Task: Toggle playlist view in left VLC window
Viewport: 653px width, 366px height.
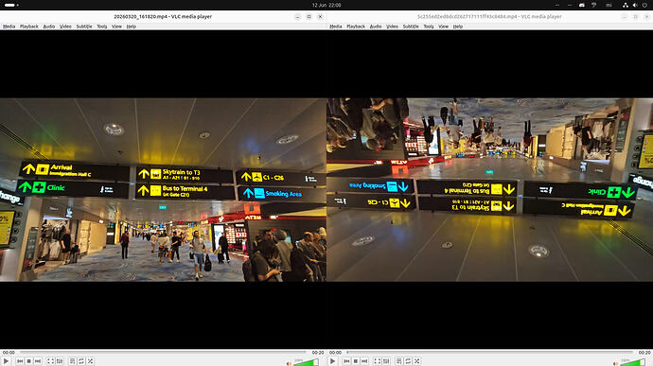Action: click(x=73, y=361)
